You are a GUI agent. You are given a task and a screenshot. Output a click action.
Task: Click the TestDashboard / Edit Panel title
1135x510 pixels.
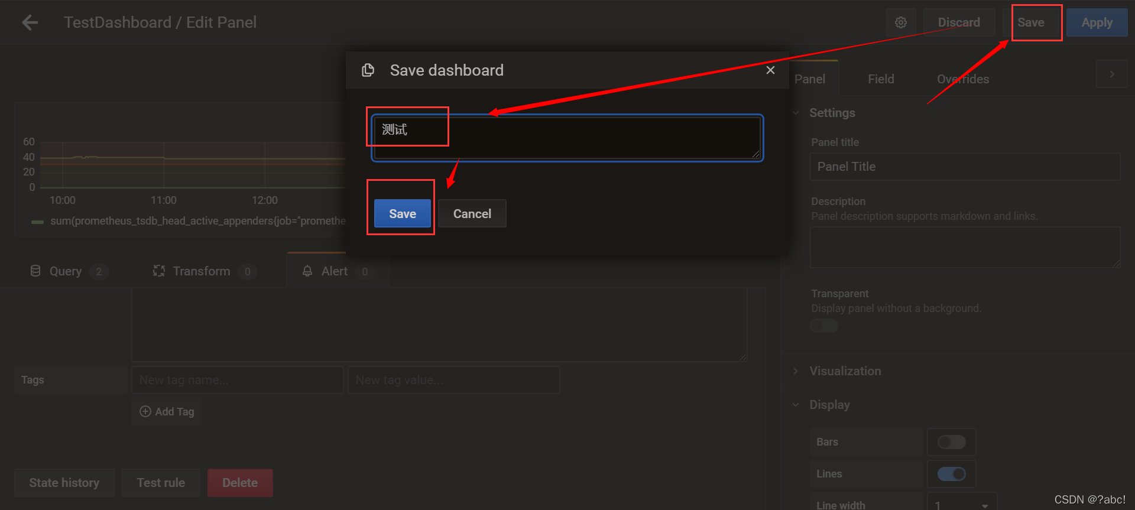tap(160, 22)
